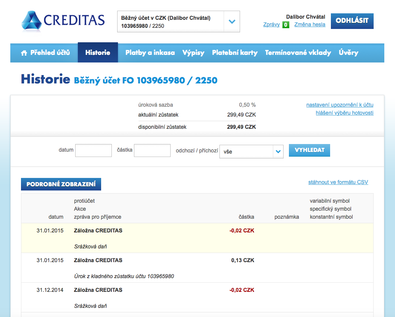Click 'Úrok z kladného zůstatku účtu 103965980' text
The height and width of the screenshot is (317, 395).
click(124, 276)
